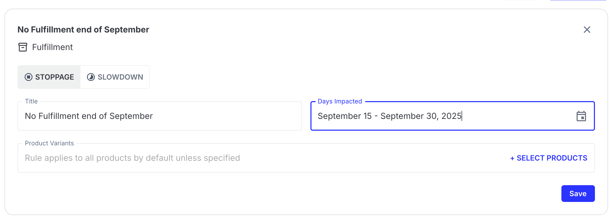Screen dimensions: 613x220
Task: Click the Fulfillment category label
Action: pyautogui.click(x=52, y=47)
